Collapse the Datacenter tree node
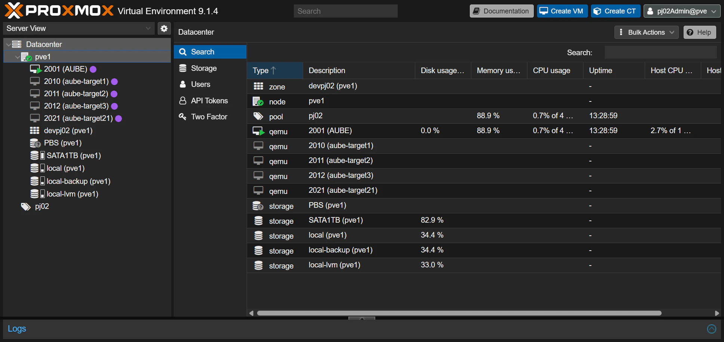 (x=9, y=45)
